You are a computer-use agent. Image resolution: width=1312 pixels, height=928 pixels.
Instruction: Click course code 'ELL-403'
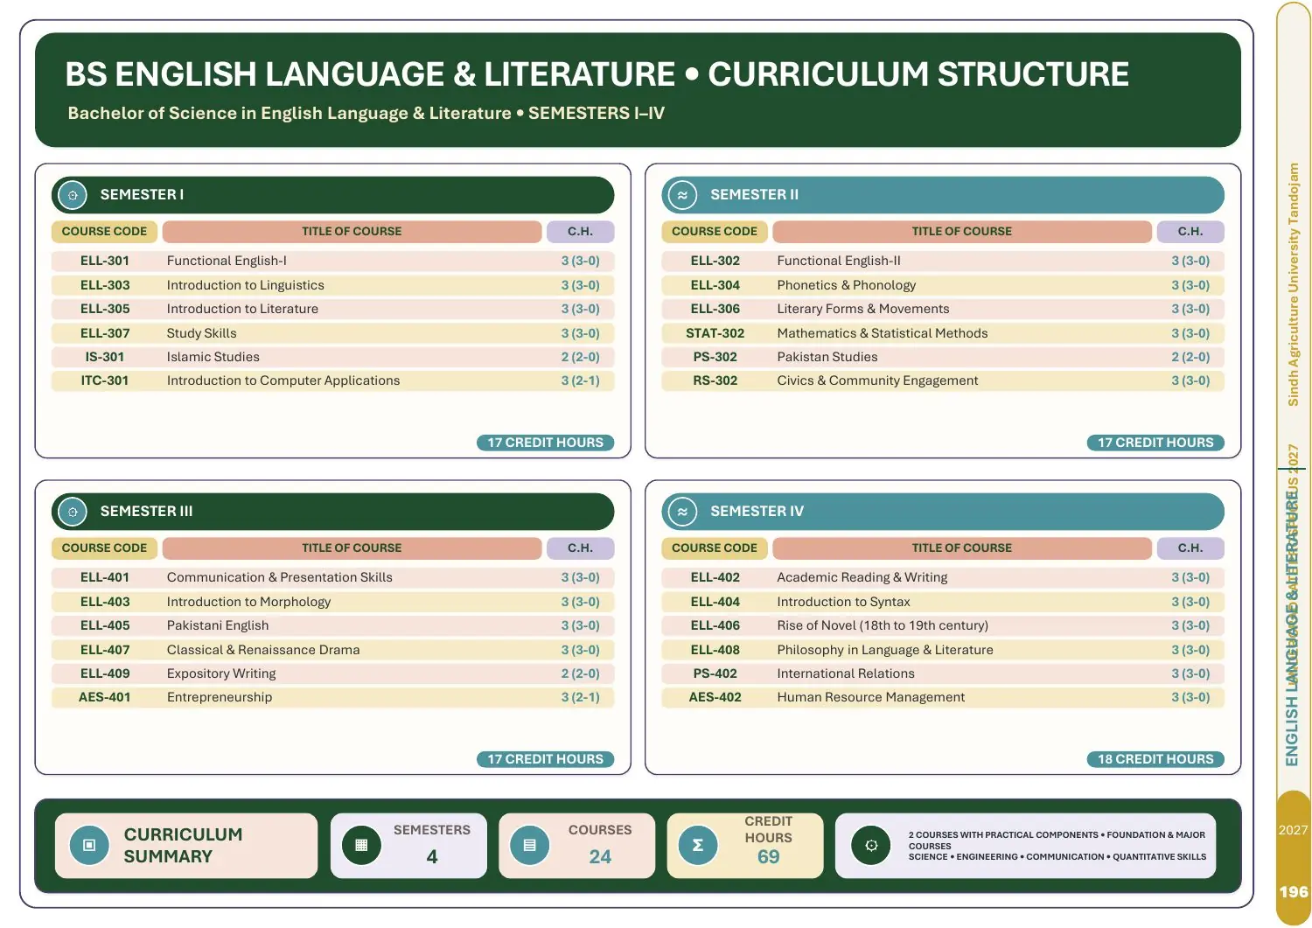(x=105, y=602)
